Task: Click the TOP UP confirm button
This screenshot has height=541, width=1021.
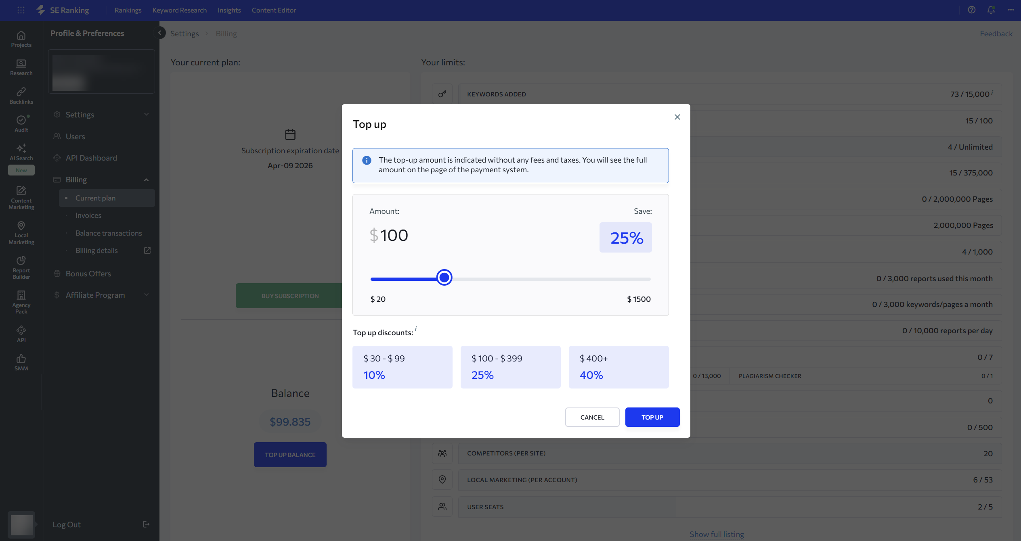Action: 652,417
